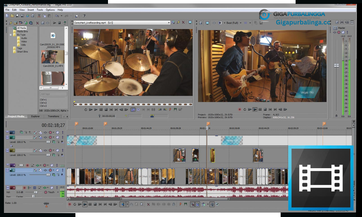Toggle Loop Playback in timeline transport
Viewport: 362px width, 217px height.
coord(75,204)
